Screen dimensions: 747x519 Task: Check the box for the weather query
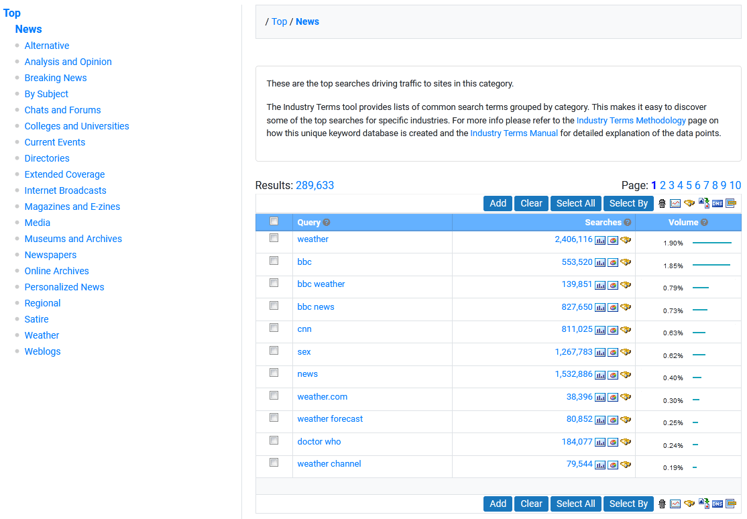274,238
